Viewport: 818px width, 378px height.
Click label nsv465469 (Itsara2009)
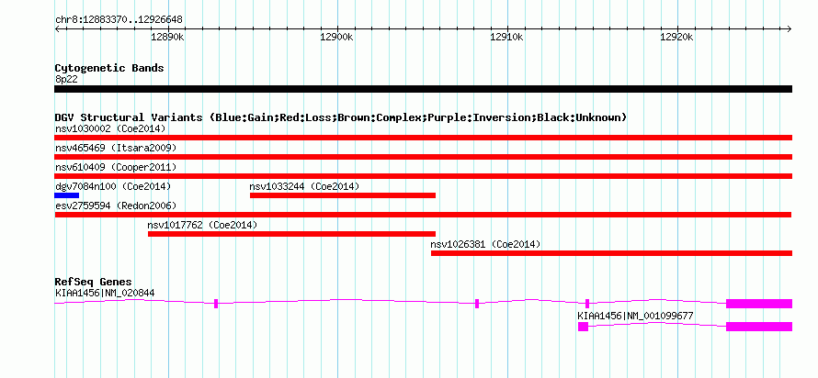[116, 148]
